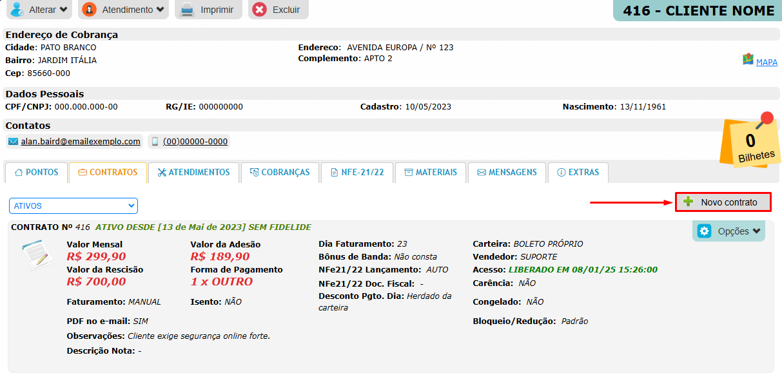This screenshot has height=382, width=782.
Task: Open the COBRANÇAS tab
Action: 280,173
